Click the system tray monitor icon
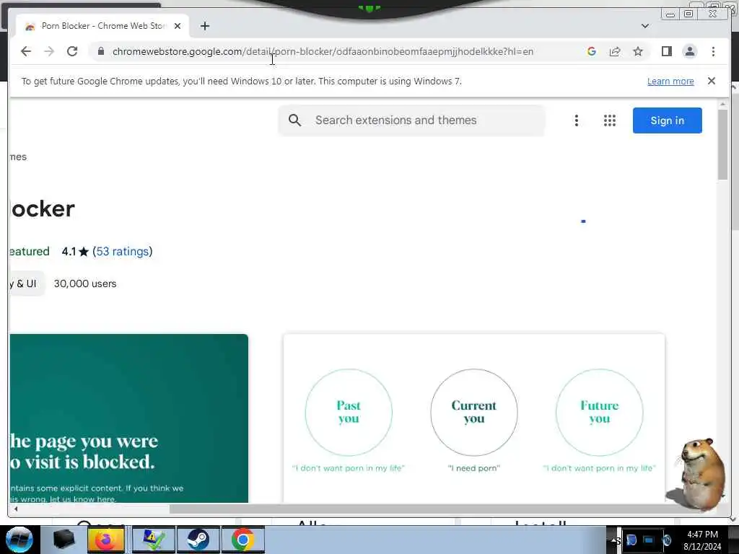739x554 pixels. click(649, 540)
